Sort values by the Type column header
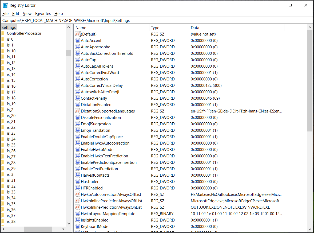Viewport: 314px width, 233px height. tap(169, 28)
